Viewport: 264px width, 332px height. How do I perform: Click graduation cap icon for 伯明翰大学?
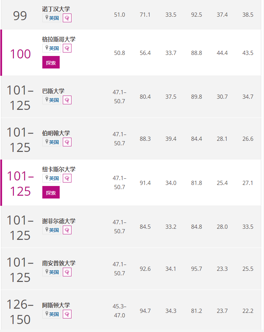point(67,142)
